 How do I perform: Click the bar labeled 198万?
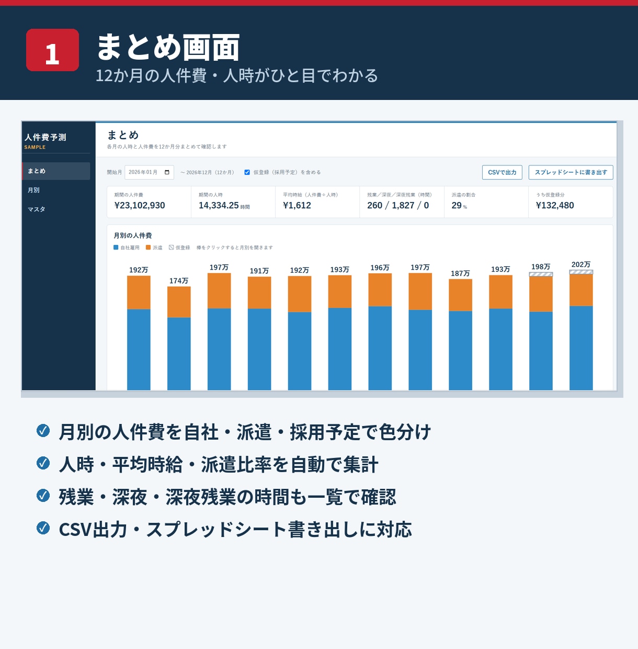pyautogui.click(x=541, y=331)
